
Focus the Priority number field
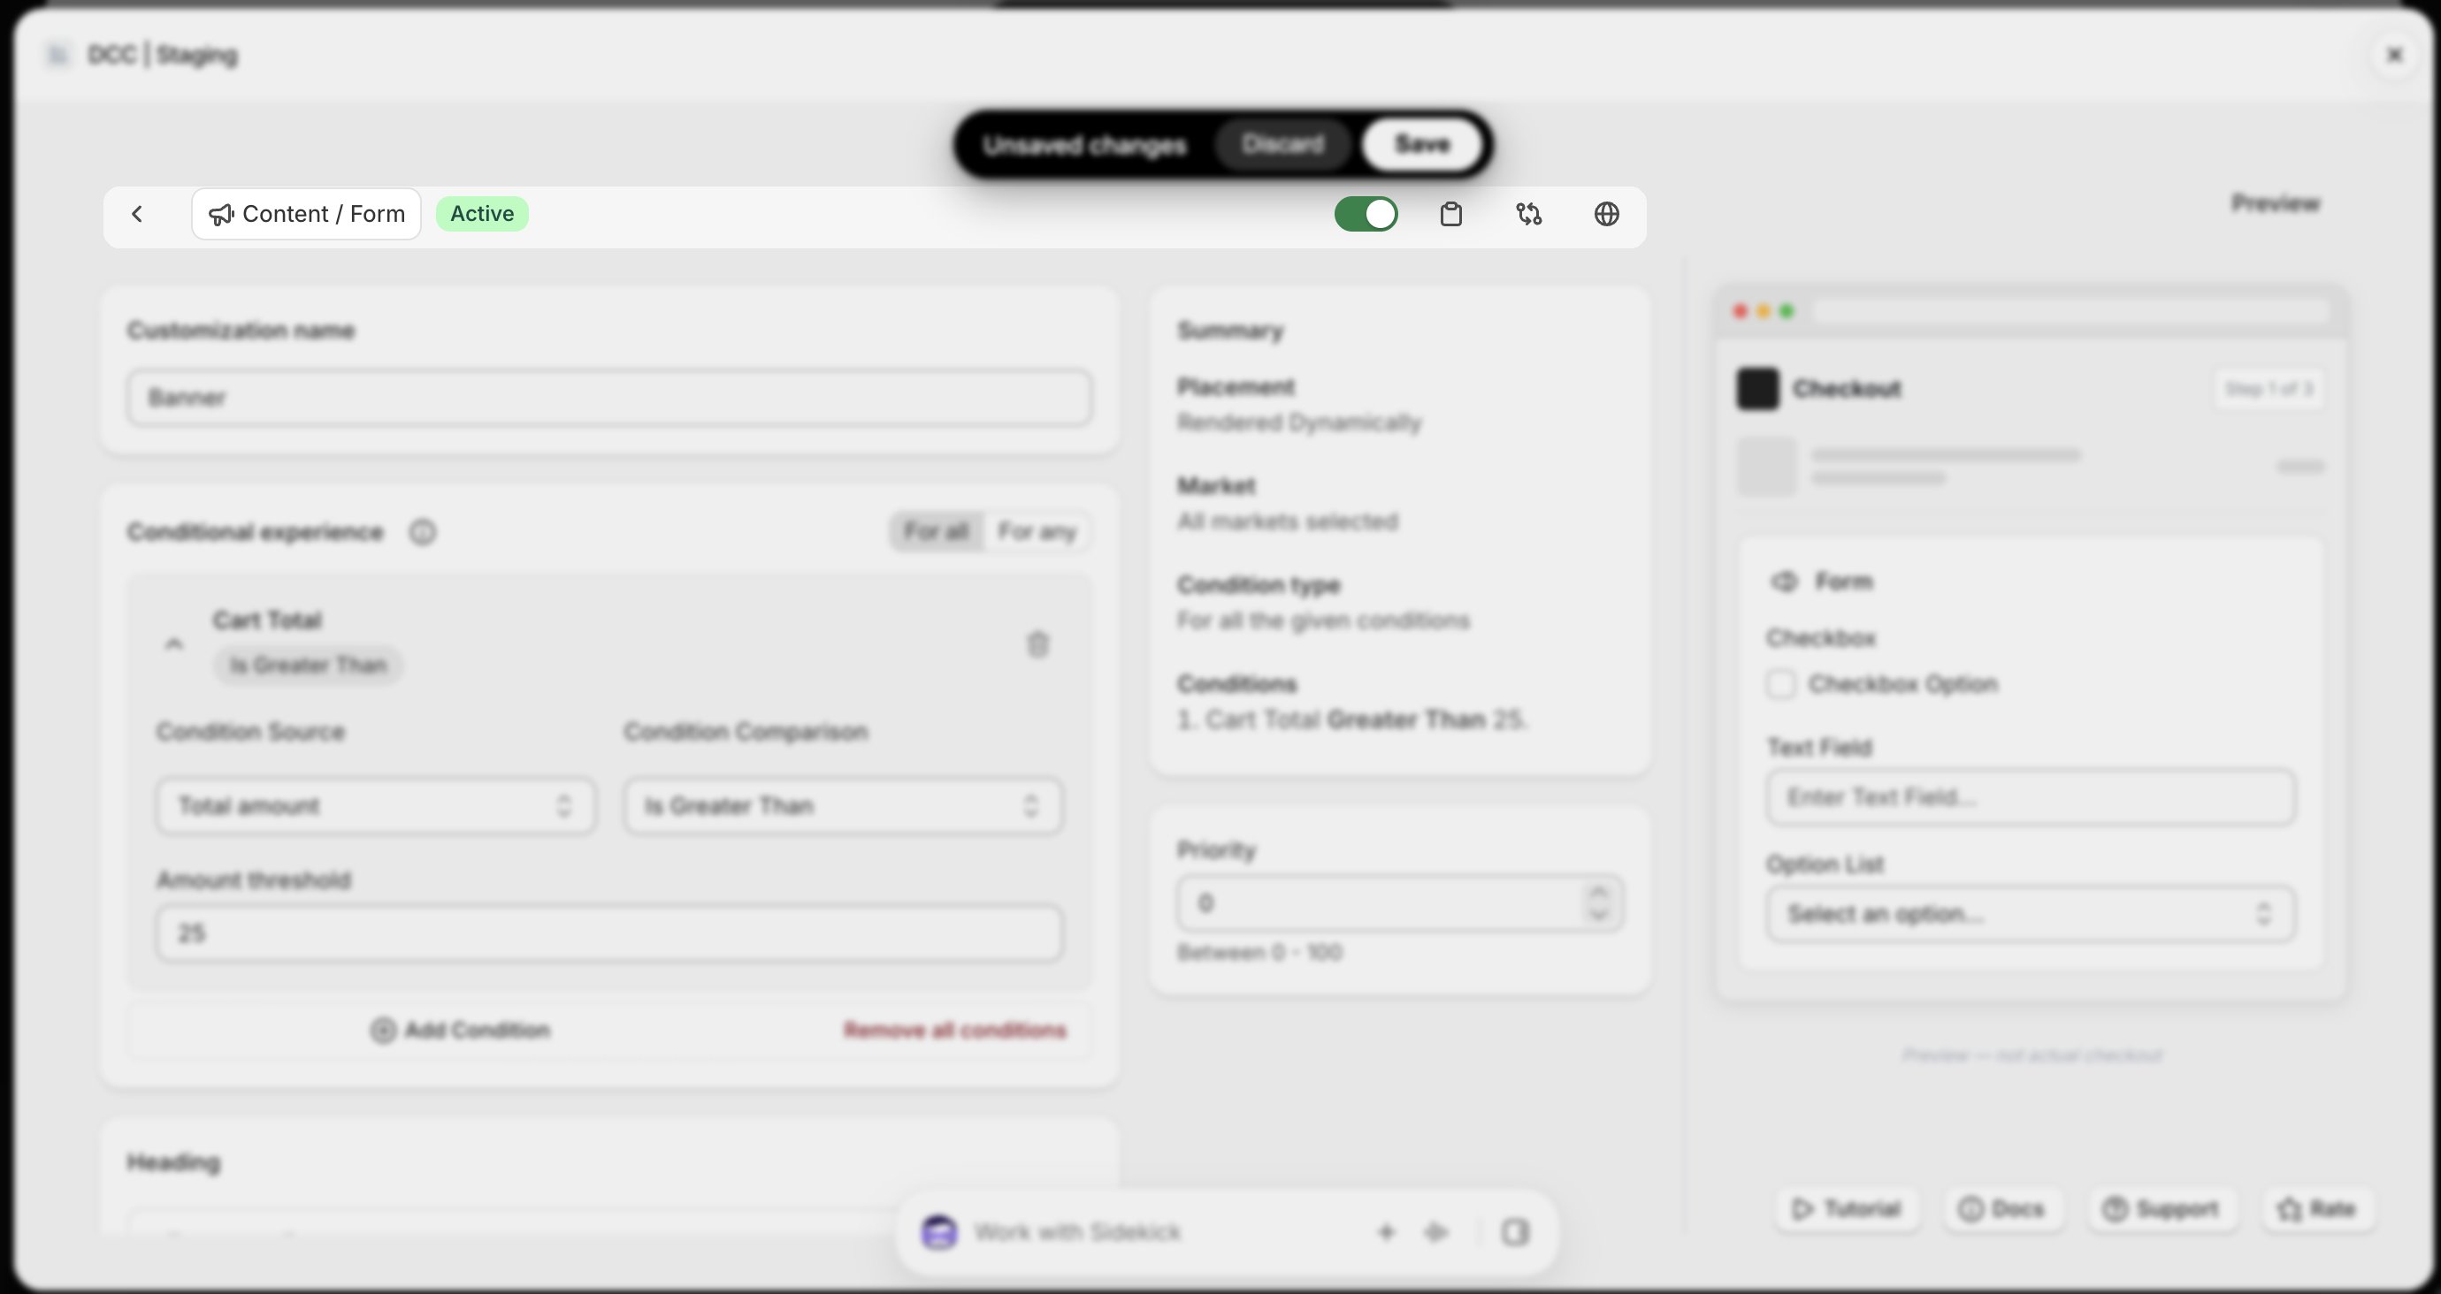[x=1399, y=902]
